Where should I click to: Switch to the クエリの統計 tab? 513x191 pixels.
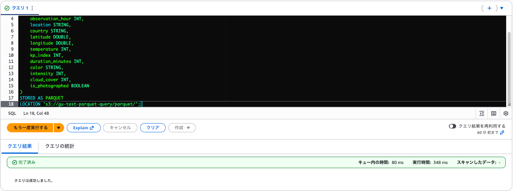60,146
